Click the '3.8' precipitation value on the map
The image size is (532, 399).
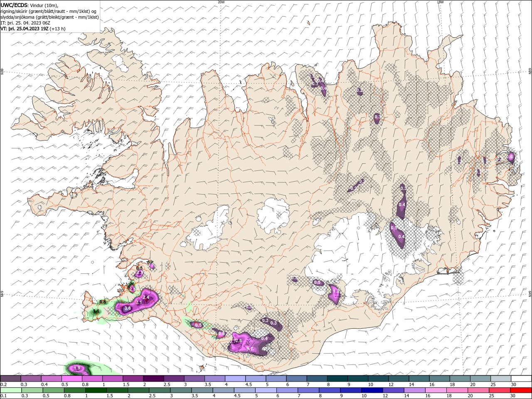click(x=128, y=308)
